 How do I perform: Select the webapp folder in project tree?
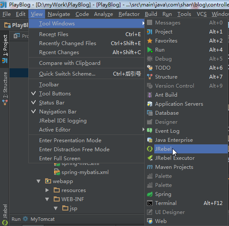63,181
